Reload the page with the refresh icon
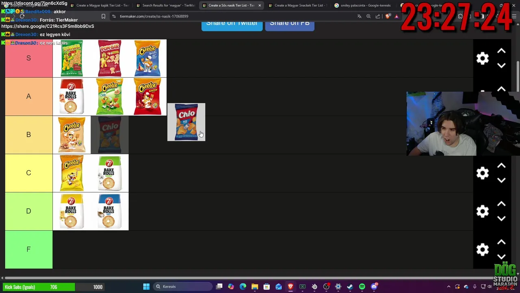This screenshot has height=293, width=520. point(22,16)
